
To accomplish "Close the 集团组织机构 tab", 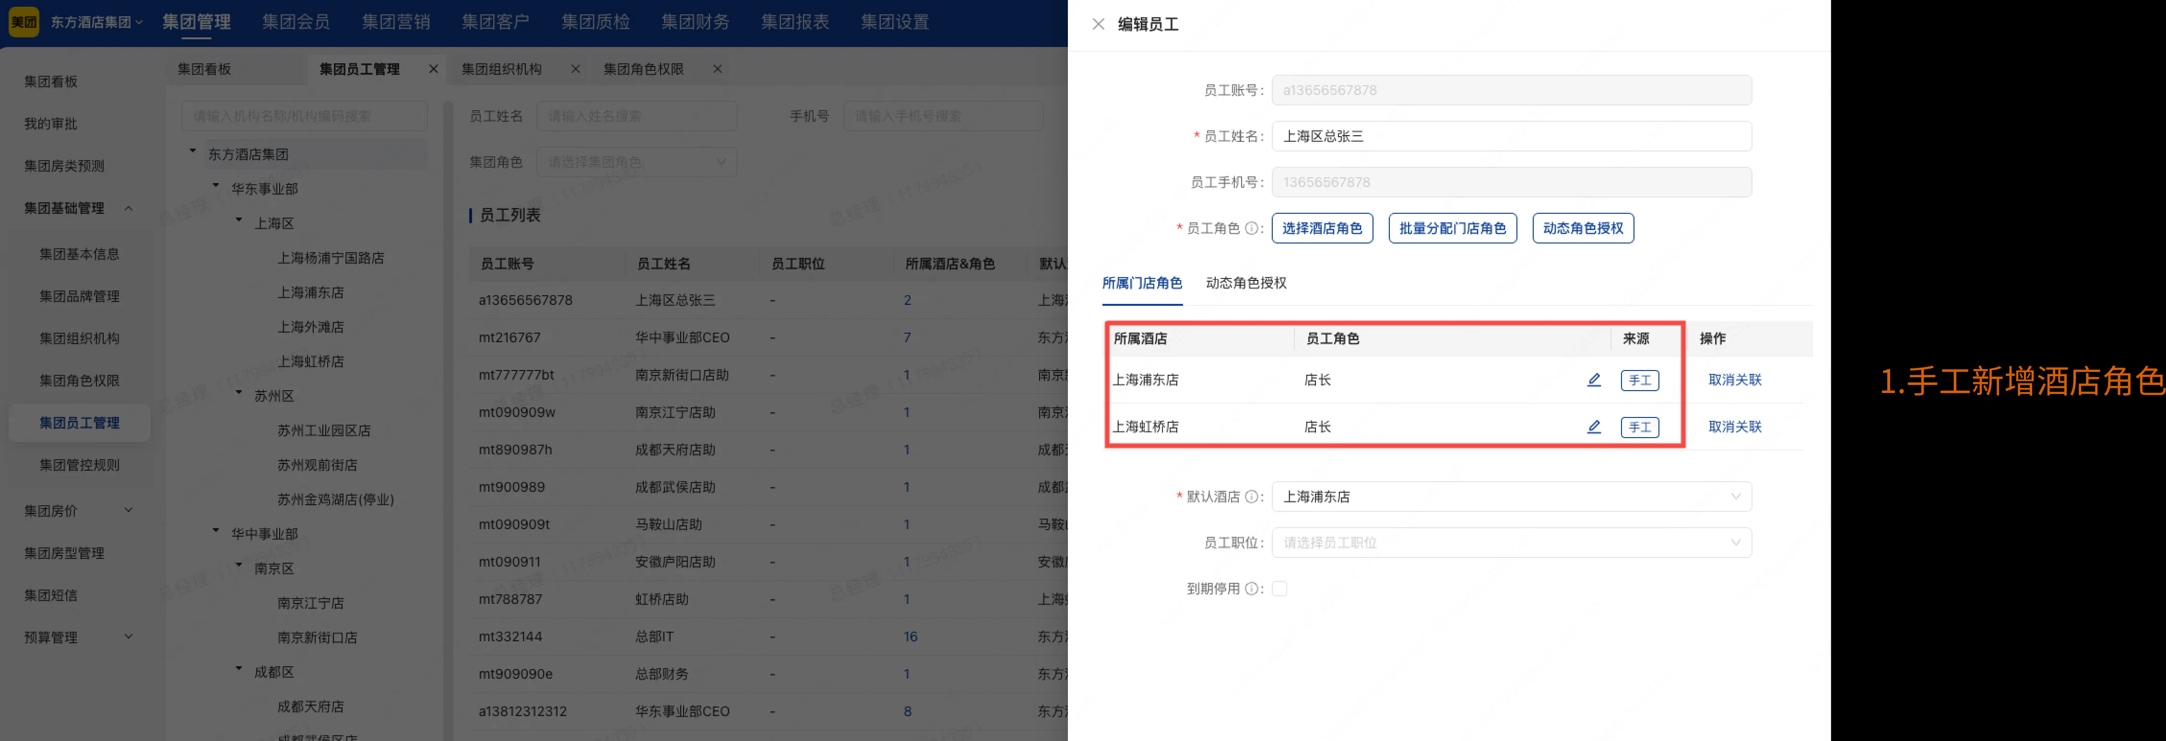I will click(x=575, y=69).
